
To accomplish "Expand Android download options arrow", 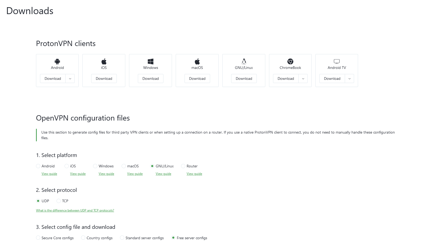I will click(70, 78).
